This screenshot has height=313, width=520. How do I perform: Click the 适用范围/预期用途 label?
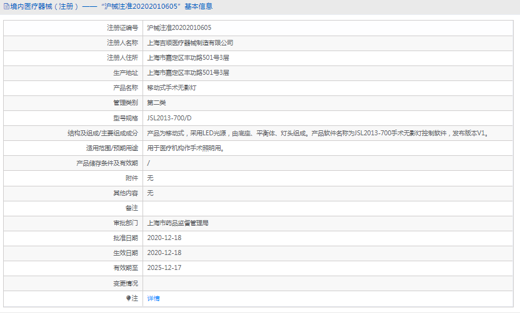tap(112, 148)
